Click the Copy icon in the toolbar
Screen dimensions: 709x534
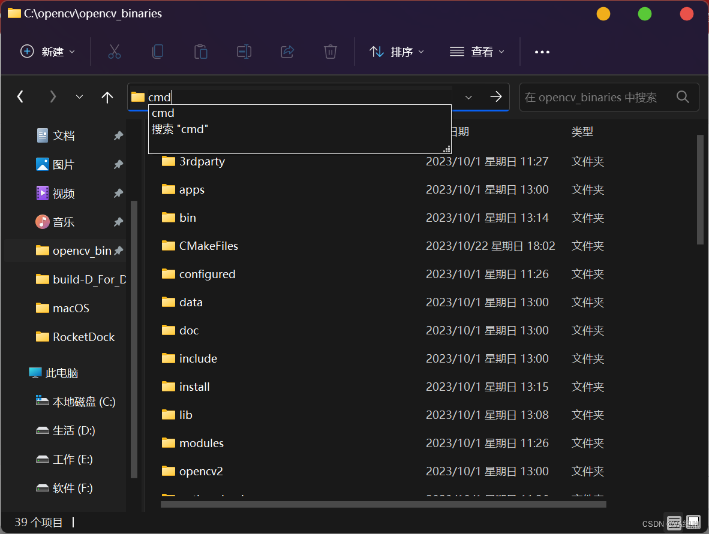pos(158,52)
